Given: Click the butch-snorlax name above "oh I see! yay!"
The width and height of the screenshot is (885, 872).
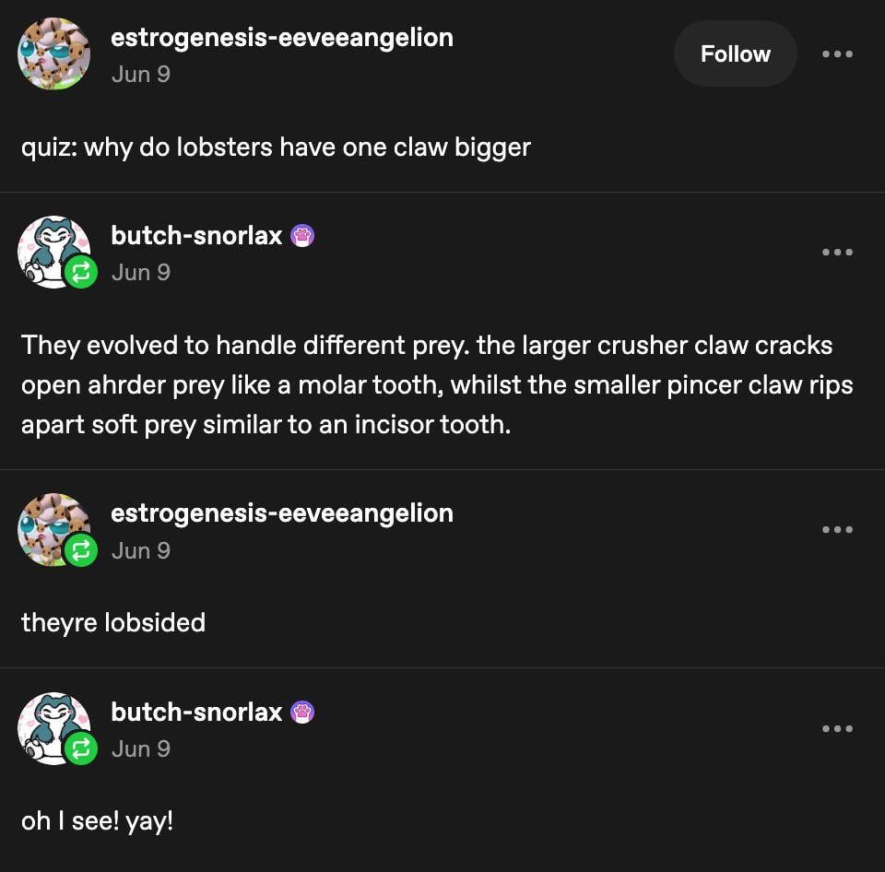Looking at the screenshot, I should [x=196, y=712].
